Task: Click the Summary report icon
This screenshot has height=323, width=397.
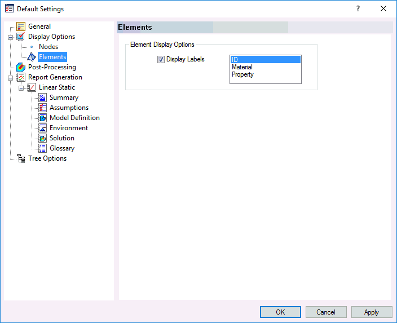Action: click(42, 98)
